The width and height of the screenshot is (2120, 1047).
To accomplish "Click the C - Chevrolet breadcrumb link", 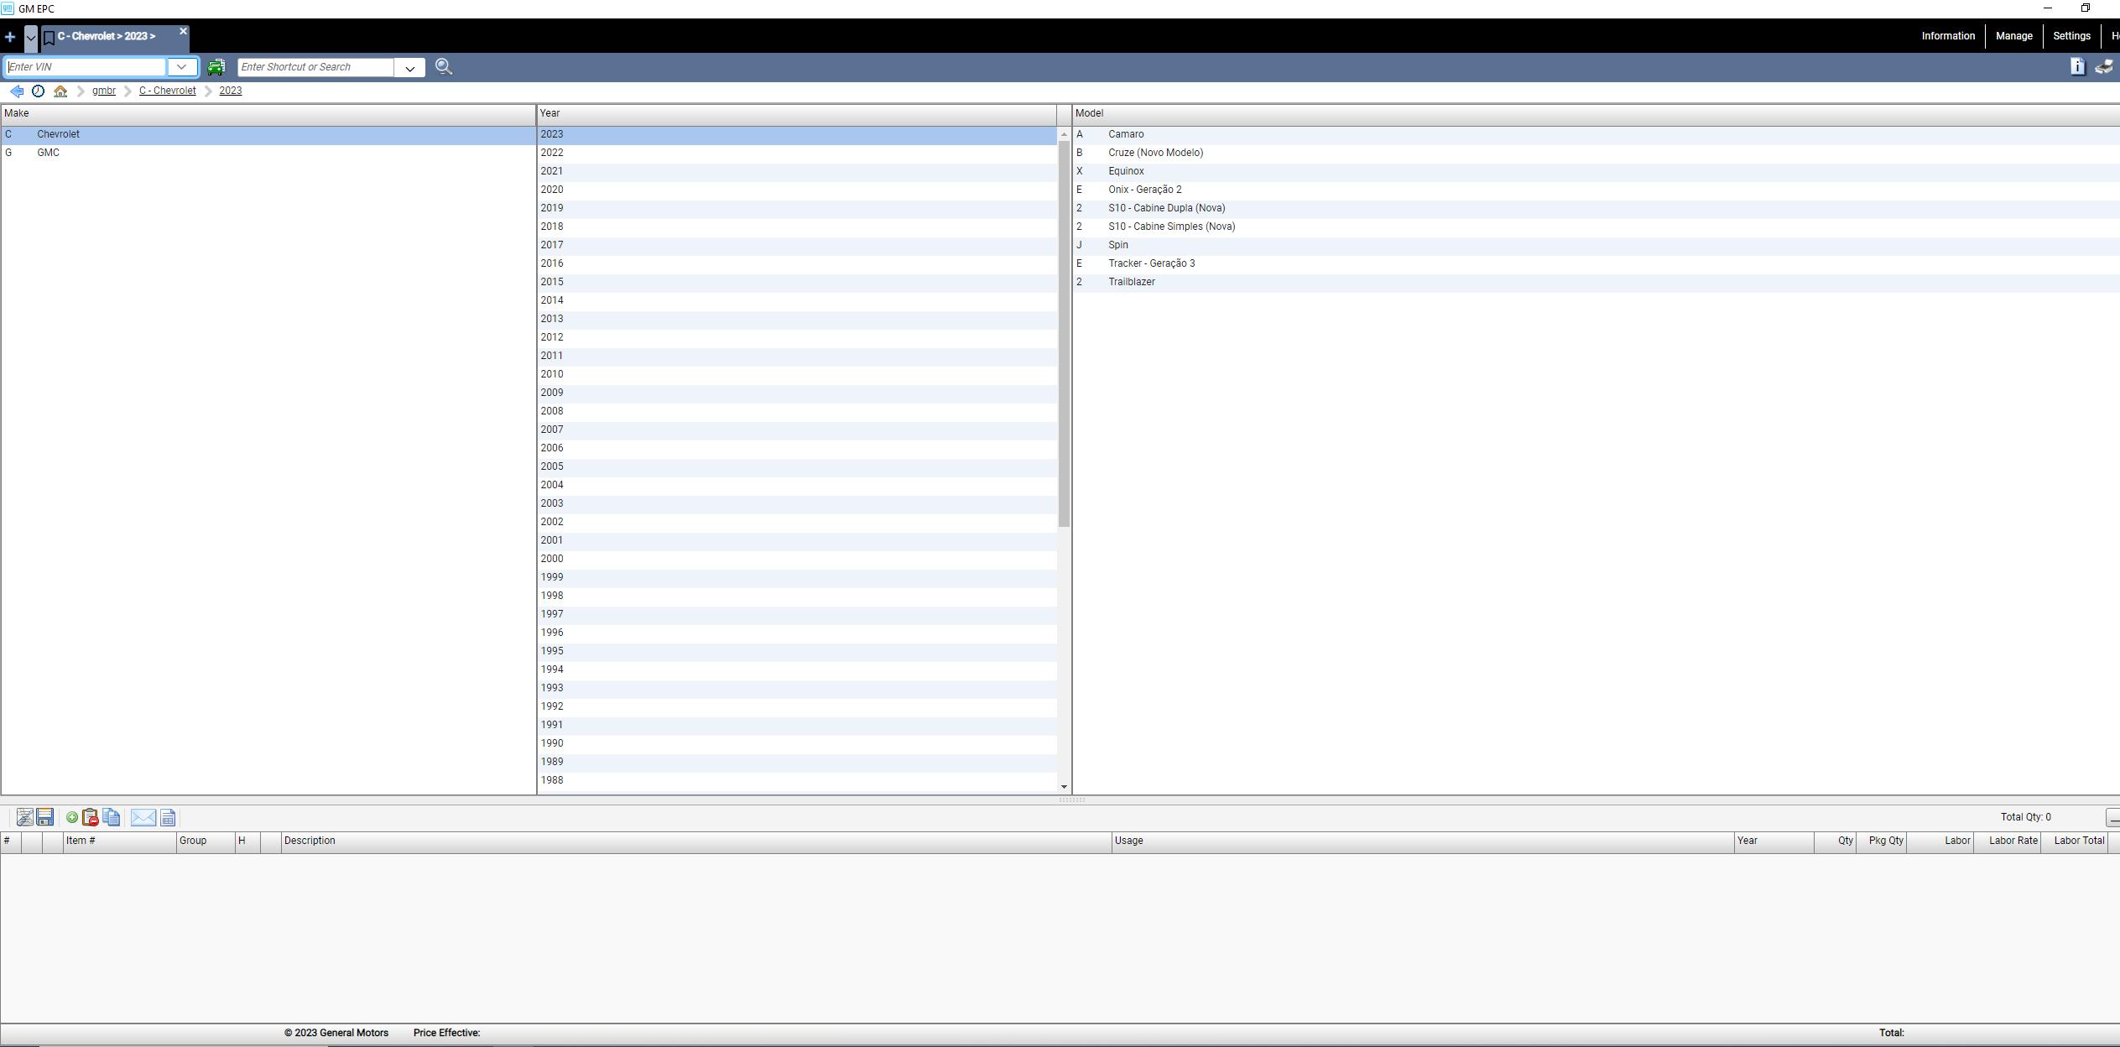I will [x=167, y=91].
